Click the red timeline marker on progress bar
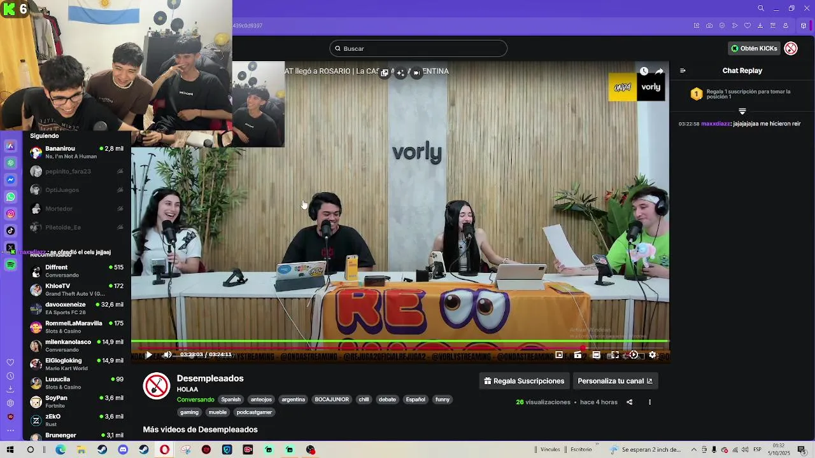815x458 pixels. pos(582,348)
